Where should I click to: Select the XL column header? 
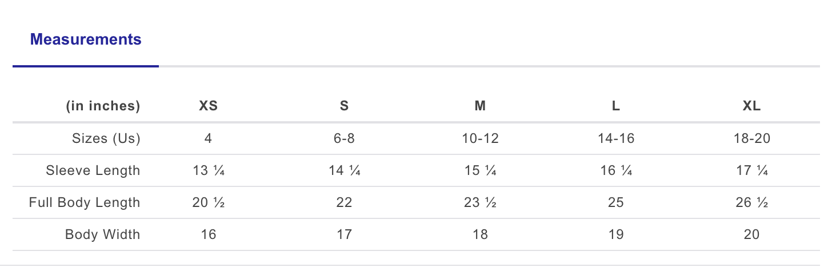pos(751,106)
